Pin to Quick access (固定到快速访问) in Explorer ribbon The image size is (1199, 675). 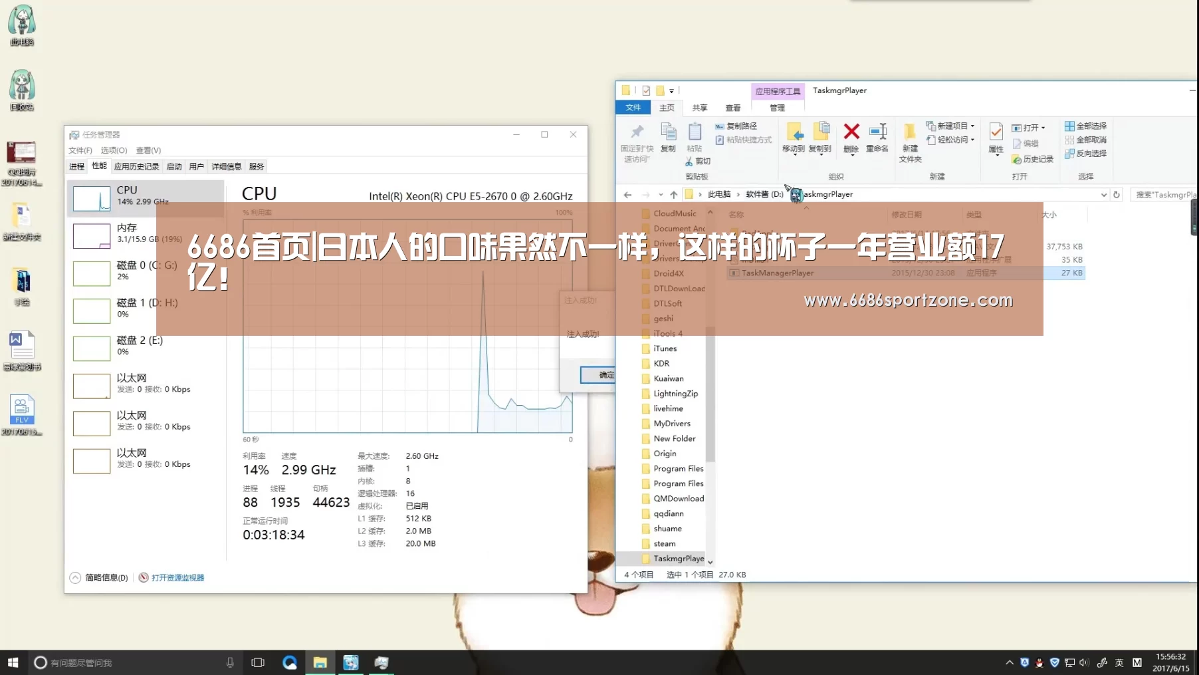[637, 142]
